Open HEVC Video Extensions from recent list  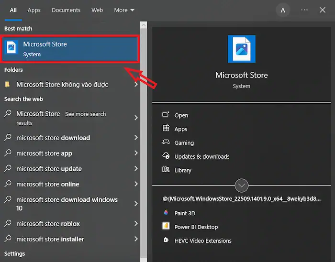(203, 241)
